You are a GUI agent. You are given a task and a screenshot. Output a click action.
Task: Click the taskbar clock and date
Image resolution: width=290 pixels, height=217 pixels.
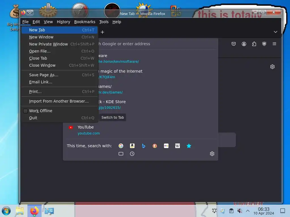pyautogui.click(x=264, y=211)
